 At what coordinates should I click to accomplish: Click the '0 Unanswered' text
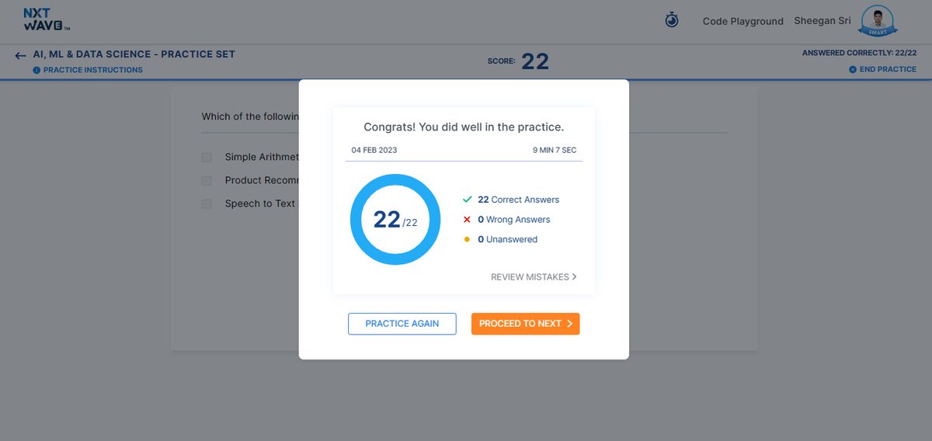click(x=507, y=239)
